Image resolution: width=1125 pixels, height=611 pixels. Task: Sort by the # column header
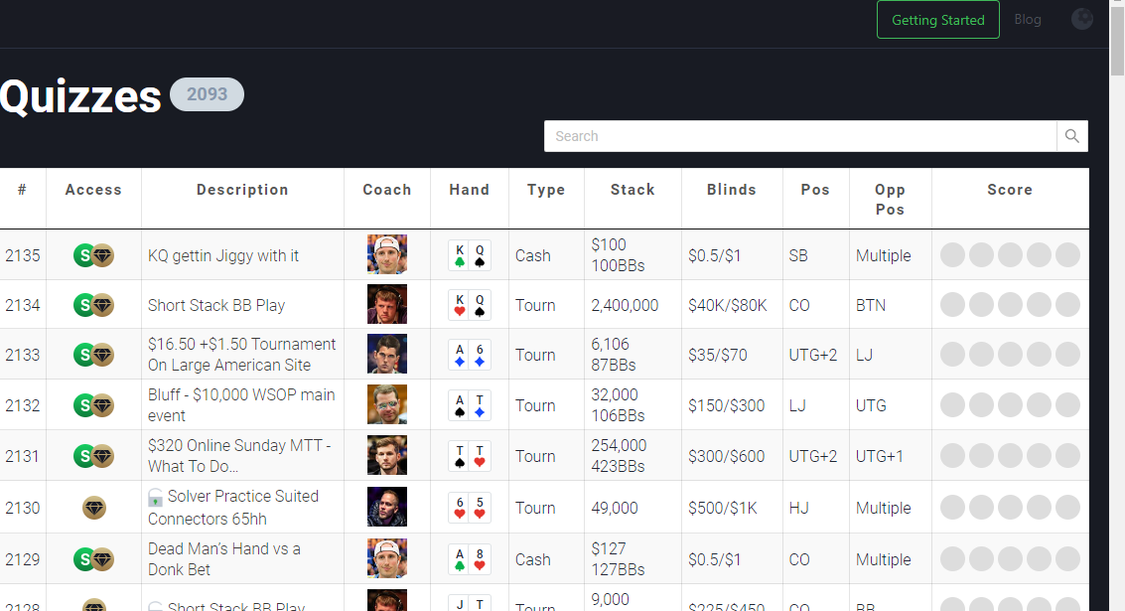(22, 190)
